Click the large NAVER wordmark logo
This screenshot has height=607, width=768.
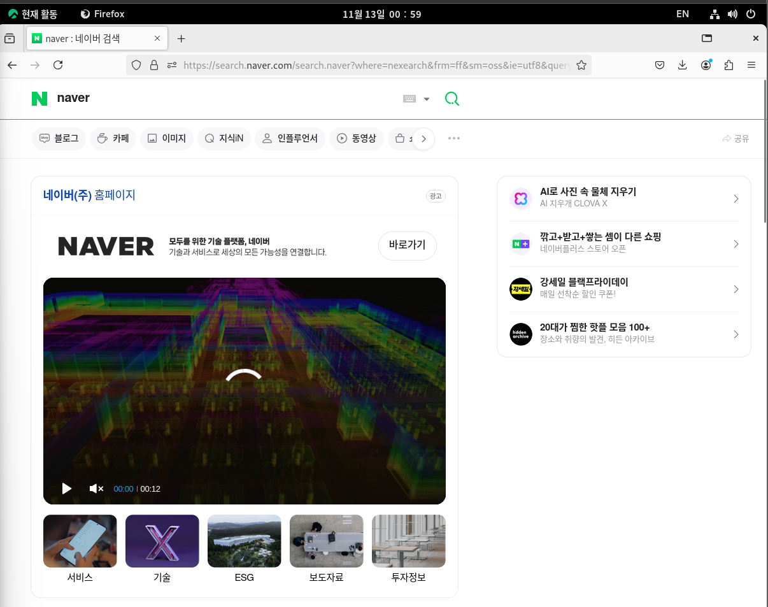point(106,246)
